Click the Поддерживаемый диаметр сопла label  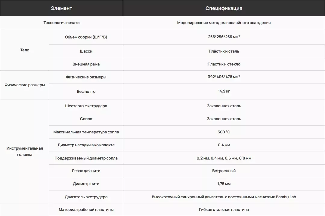coord(86,158)
